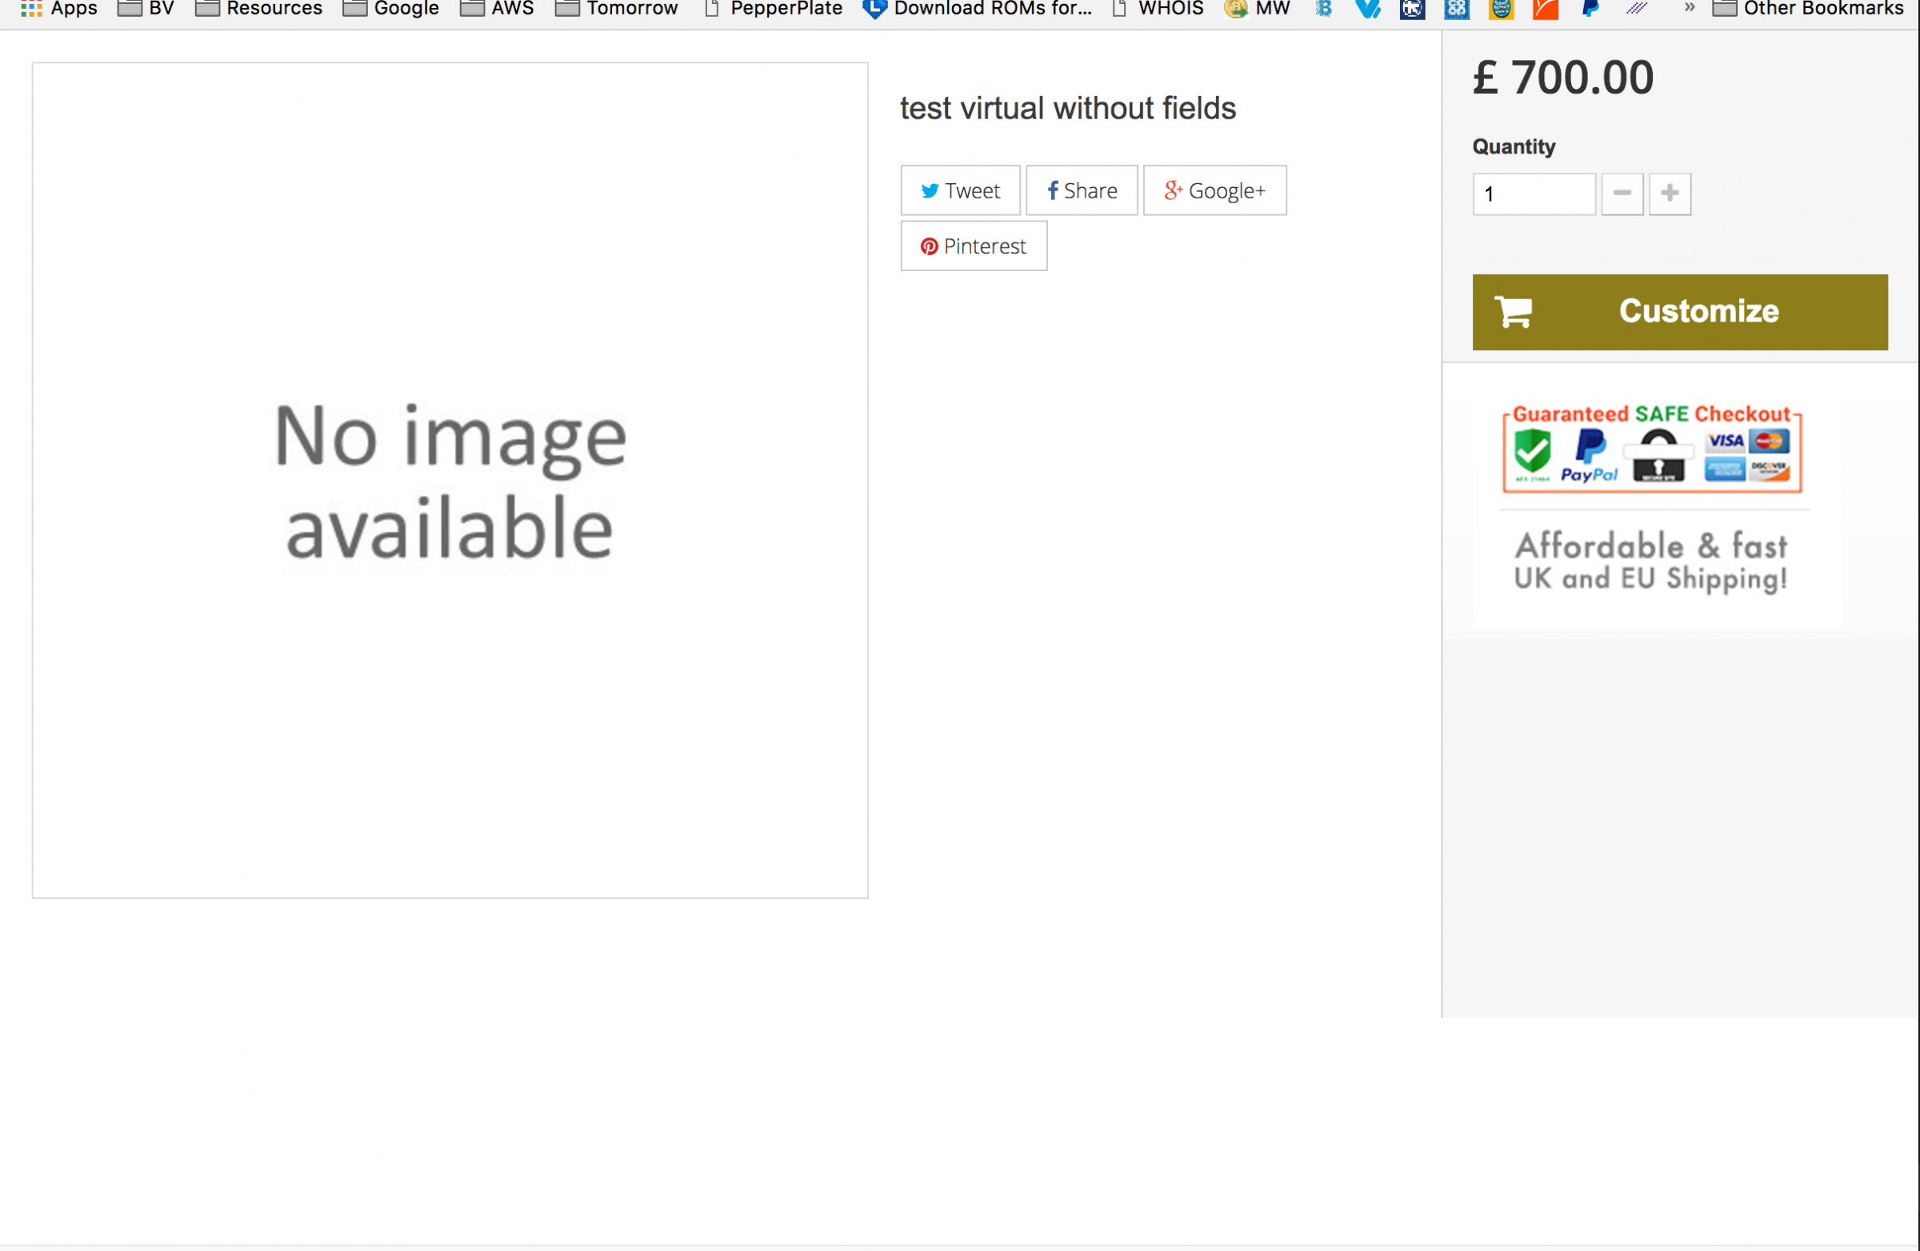Click the blue V bookmark icon
Viewport: 1920px width, 1251px height.
[1368, 9]
